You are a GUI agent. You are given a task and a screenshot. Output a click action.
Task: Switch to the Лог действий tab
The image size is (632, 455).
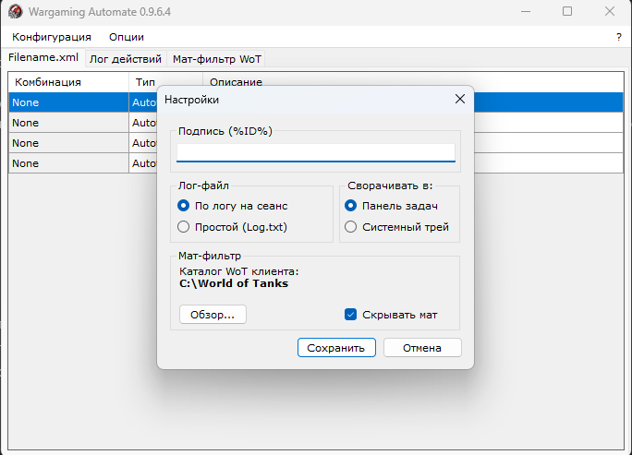126,59
